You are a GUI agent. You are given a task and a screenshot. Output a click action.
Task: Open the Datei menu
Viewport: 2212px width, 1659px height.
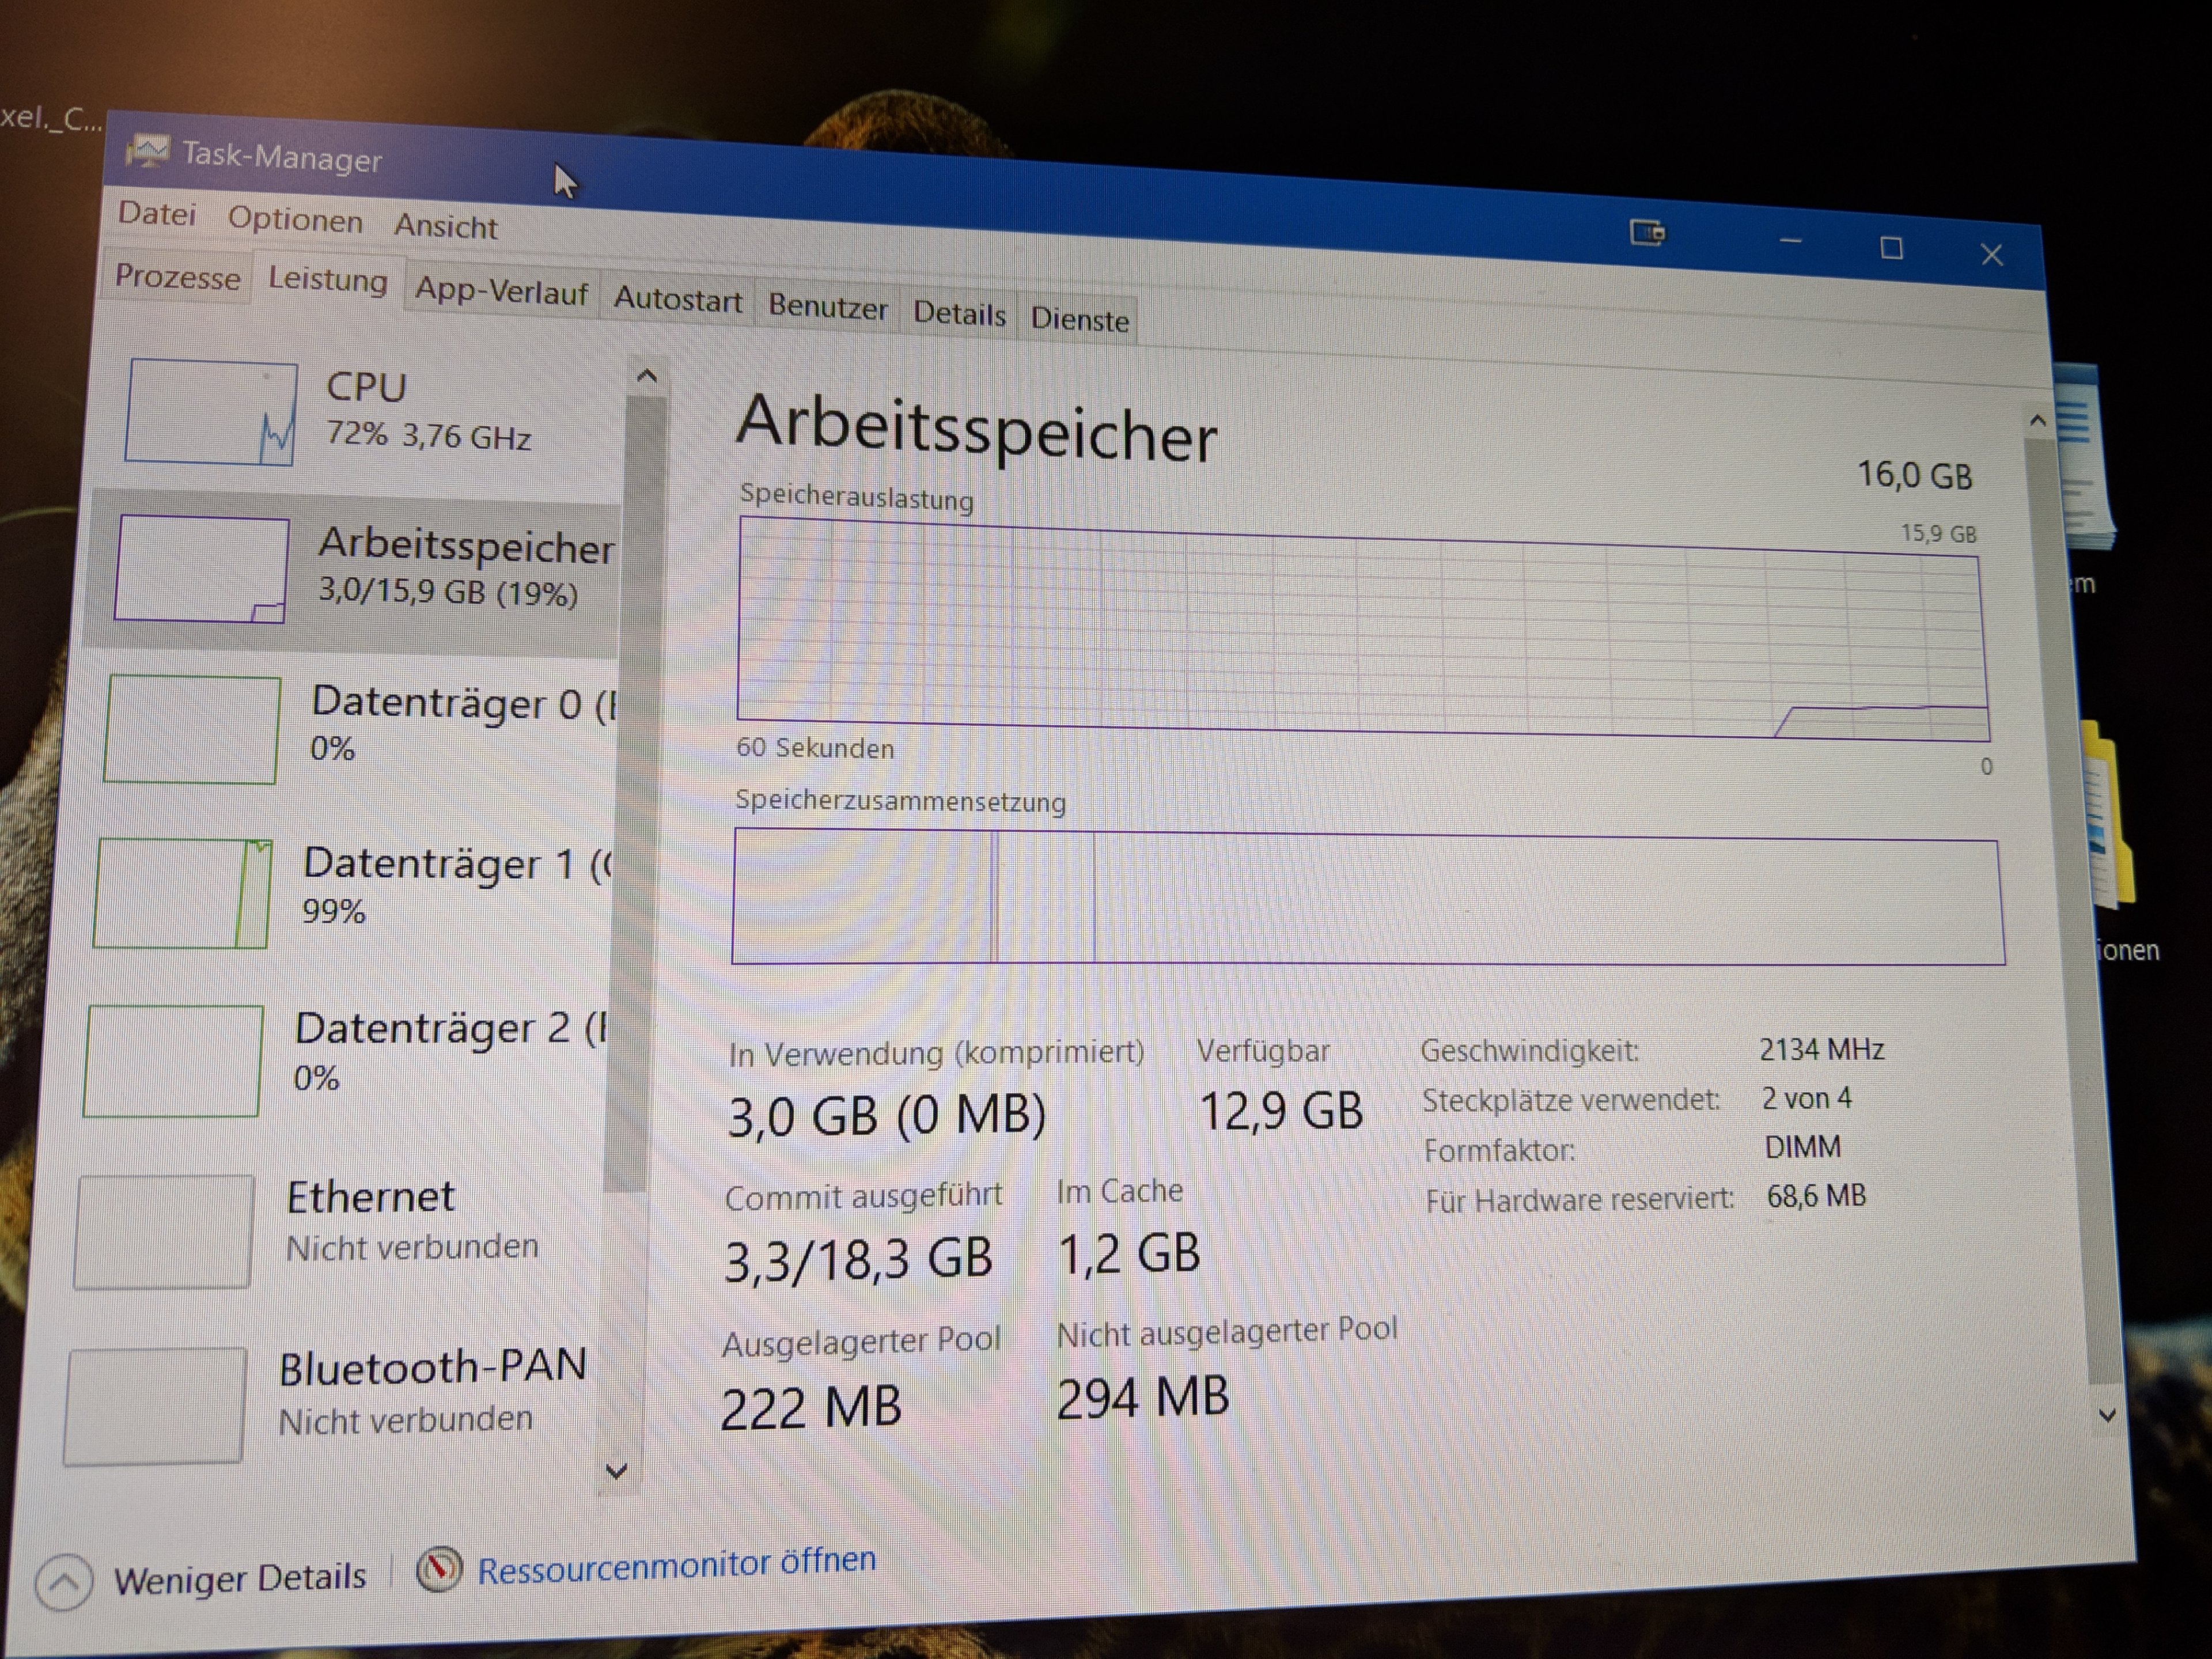157,214
